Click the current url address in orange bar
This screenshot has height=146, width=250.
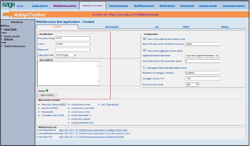[x=134, y=14]
